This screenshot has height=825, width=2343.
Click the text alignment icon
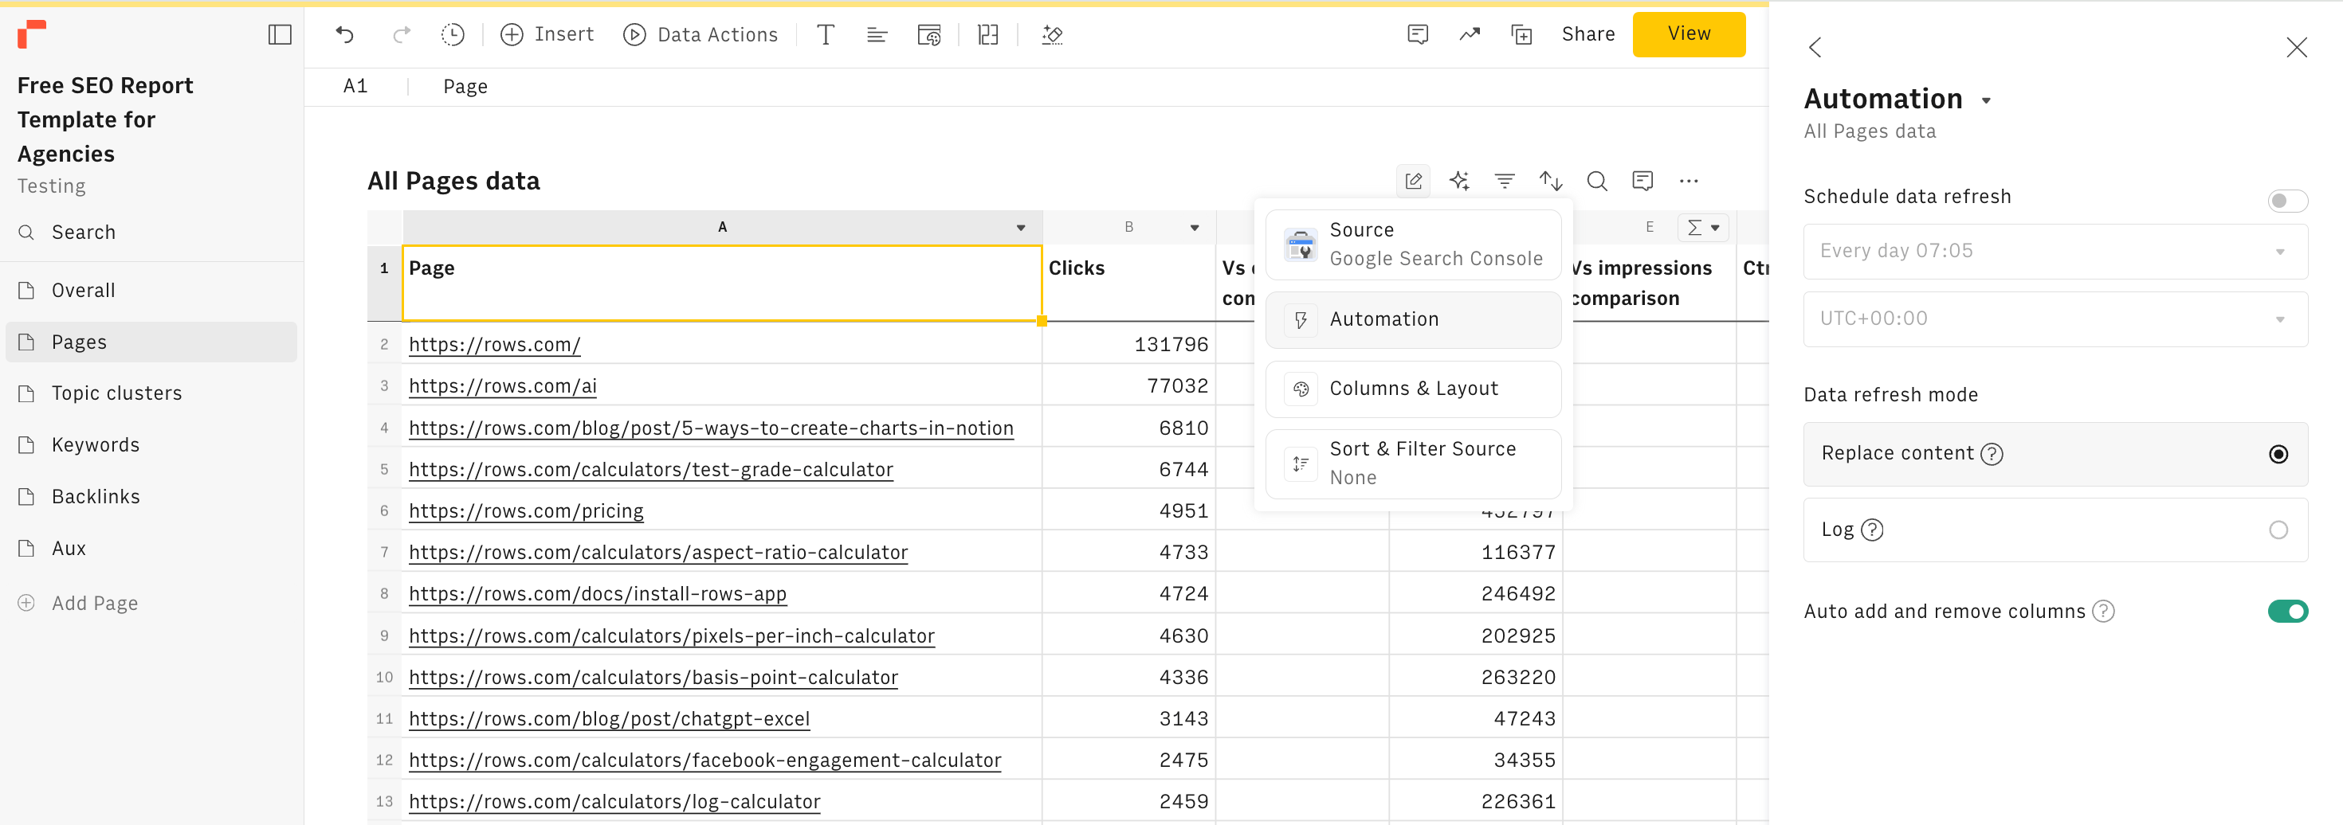coord(877,34)
